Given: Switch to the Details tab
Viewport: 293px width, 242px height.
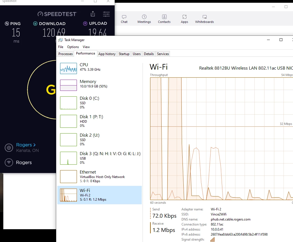Looking at the screenshot, I should tap(149, 54).
